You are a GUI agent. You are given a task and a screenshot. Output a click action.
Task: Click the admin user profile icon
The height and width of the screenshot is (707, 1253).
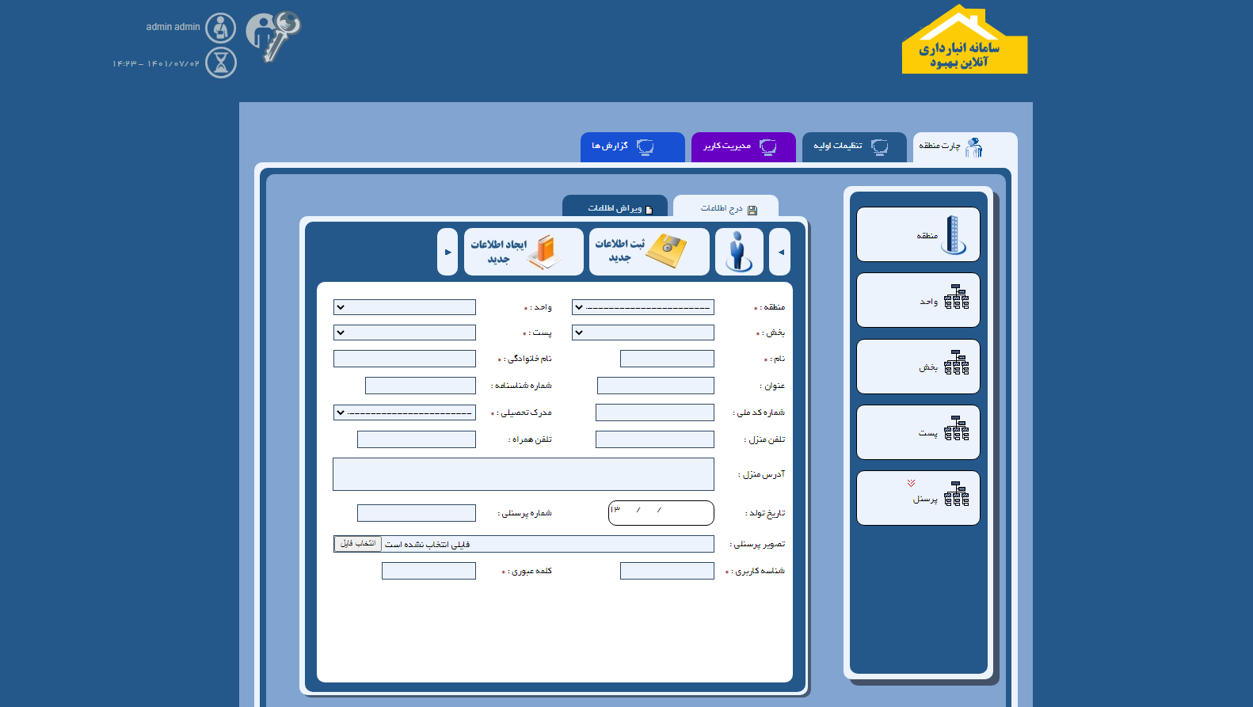coord(220,29)
